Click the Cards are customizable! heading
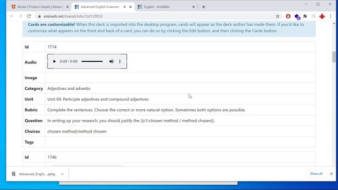 pos(51,24)
